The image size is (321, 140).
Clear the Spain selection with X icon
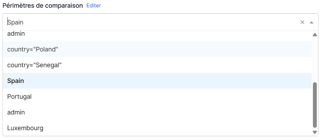click(x=302, y=22)
